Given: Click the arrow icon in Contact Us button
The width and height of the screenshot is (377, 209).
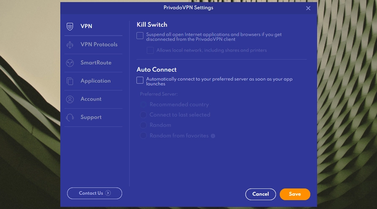Looking at the screenshot, I should click(x=108, y=193).
